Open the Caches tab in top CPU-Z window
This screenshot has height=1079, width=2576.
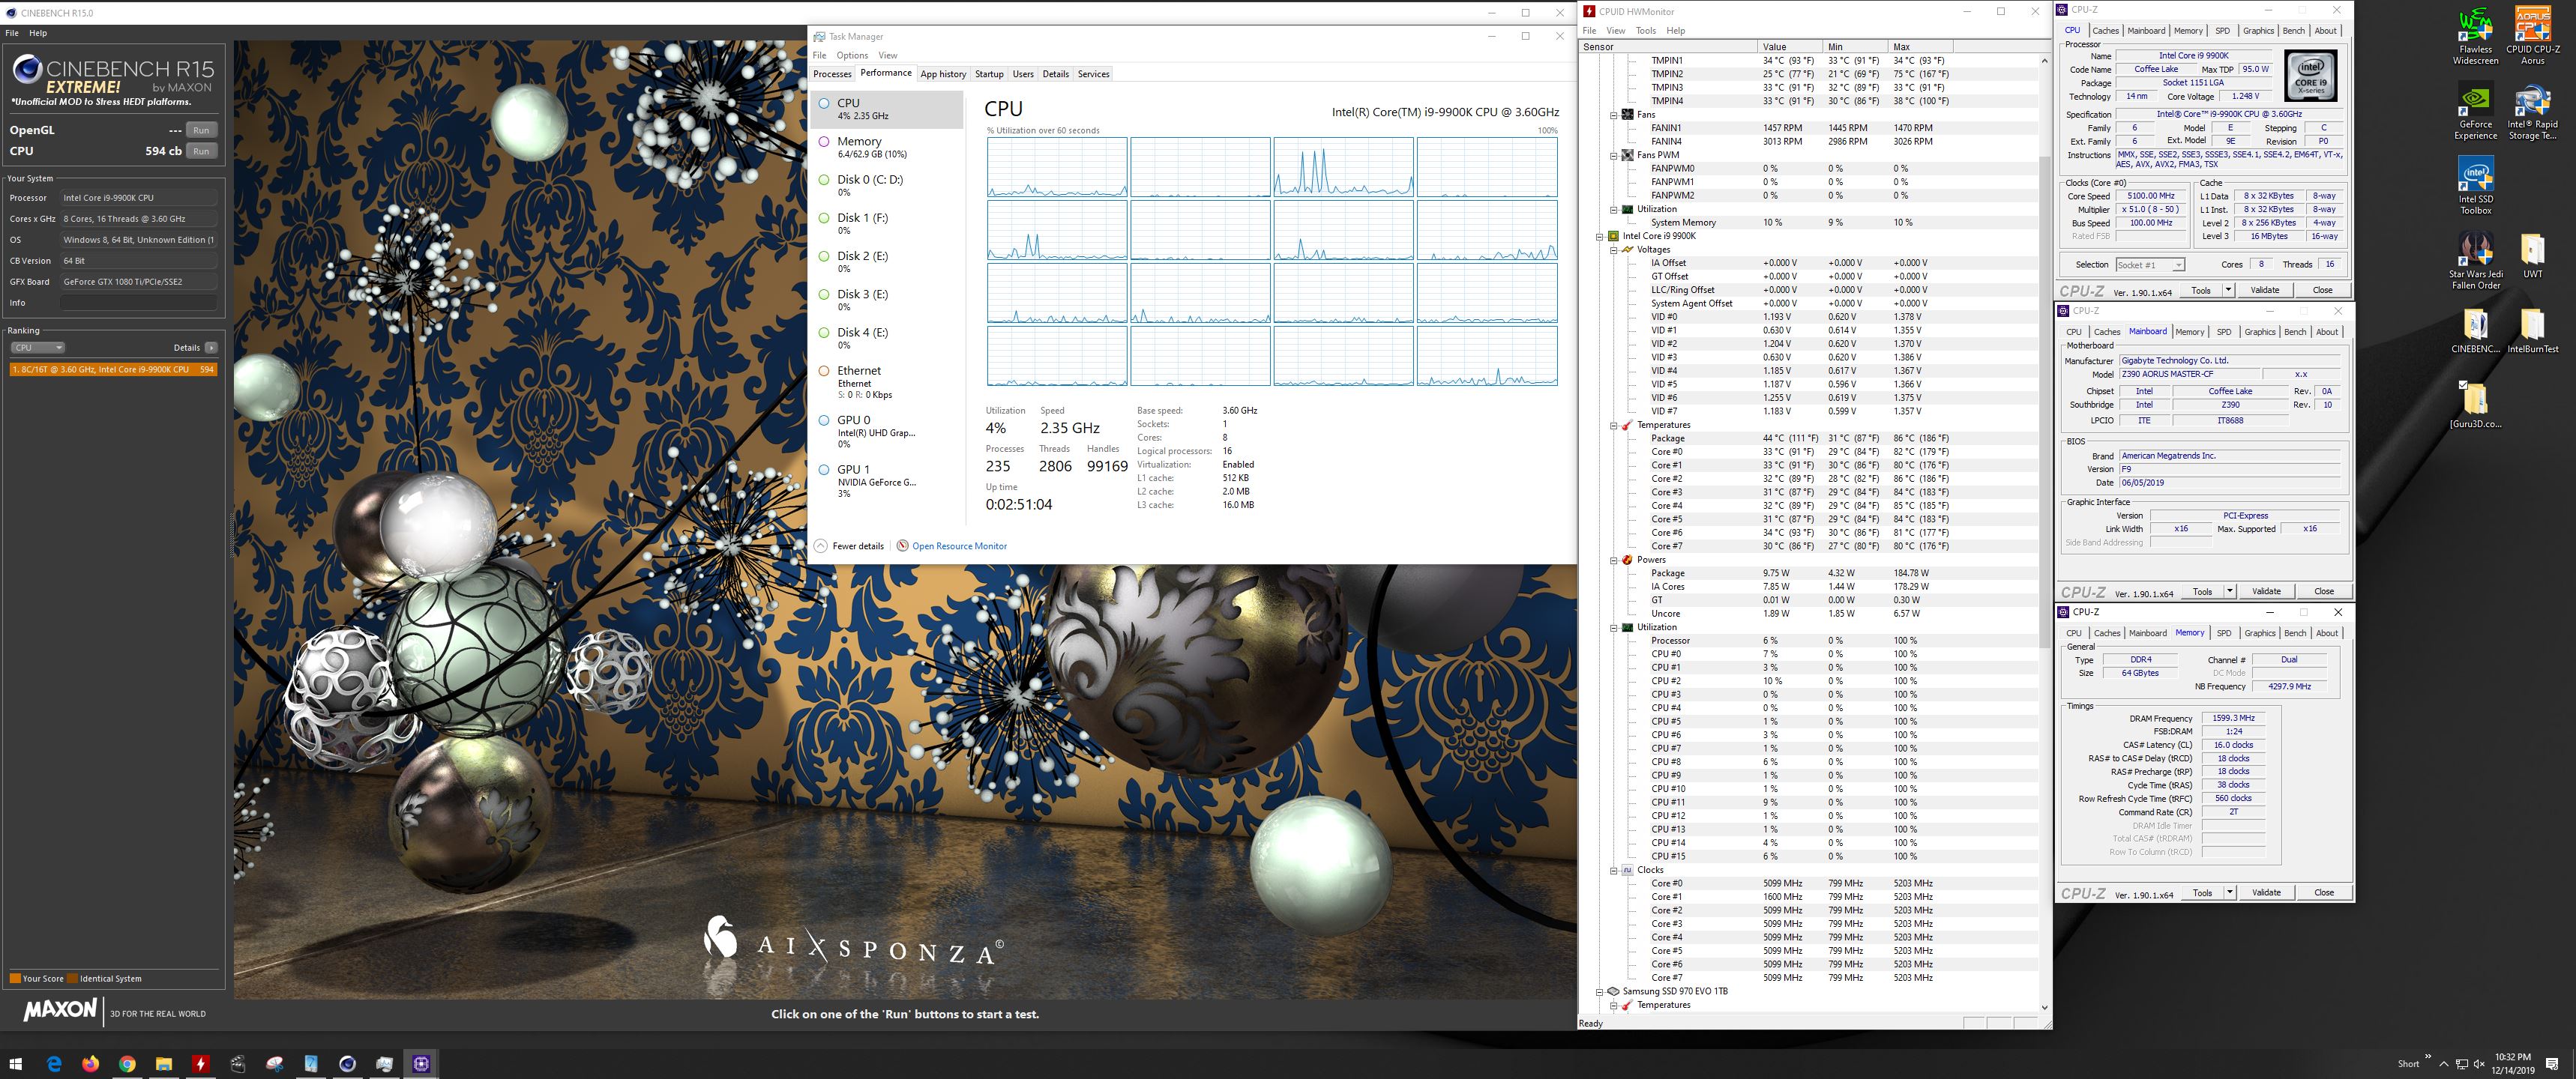click(x=2105, y=31)
